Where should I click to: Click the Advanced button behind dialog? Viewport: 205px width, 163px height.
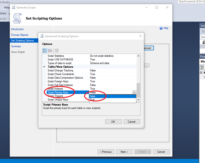149,48
